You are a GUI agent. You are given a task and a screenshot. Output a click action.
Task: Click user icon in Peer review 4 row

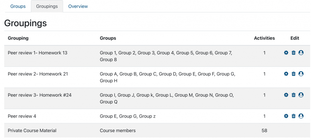[x=301, y=116]
